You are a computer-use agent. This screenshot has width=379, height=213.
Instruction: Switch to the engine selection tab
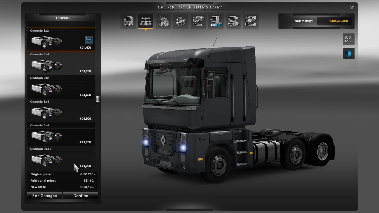point(163,21)
